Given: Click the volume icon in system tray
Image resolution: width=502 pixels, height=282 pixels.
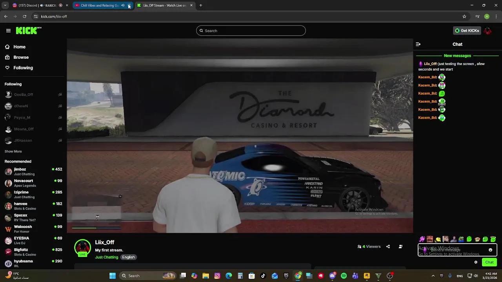Looking at the screenshot, I should coord(476,276).
